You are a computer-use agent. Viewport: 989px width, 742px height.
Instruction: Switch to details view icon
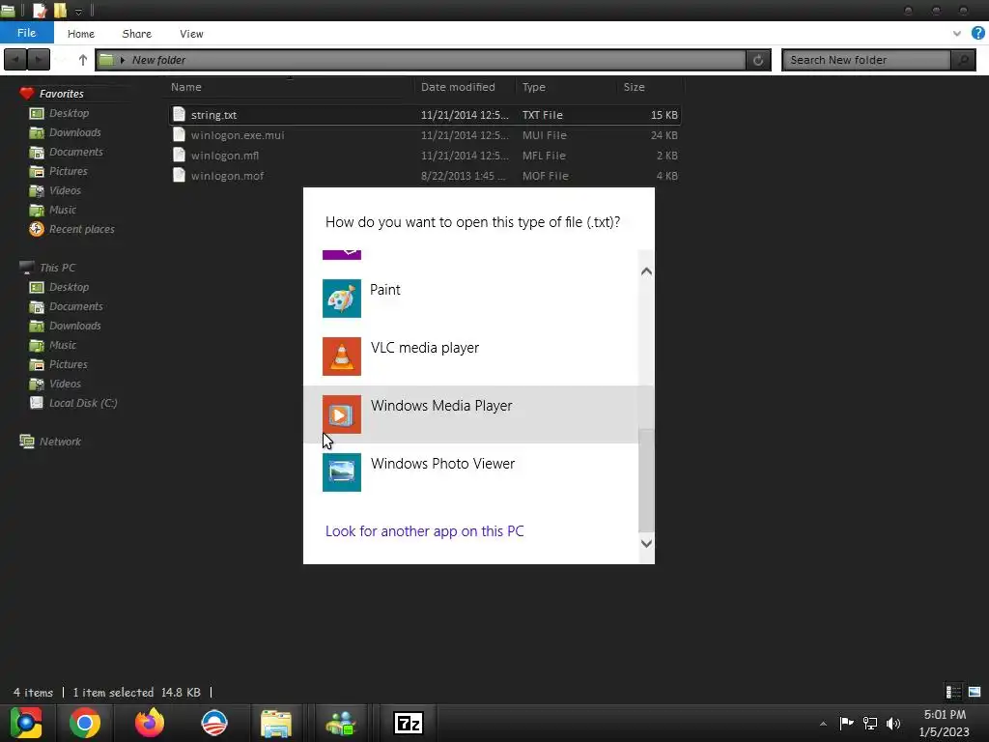(x=953, y=692)
